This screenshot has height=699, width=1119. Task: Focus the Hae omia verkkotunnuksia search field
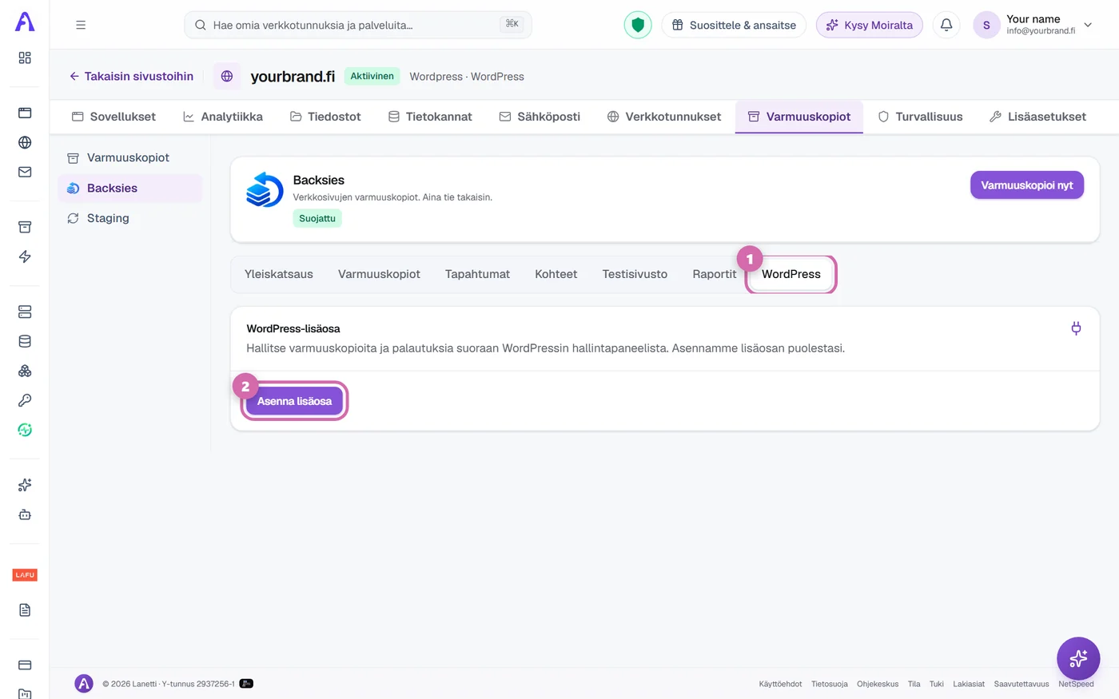(x=358, y=25)
